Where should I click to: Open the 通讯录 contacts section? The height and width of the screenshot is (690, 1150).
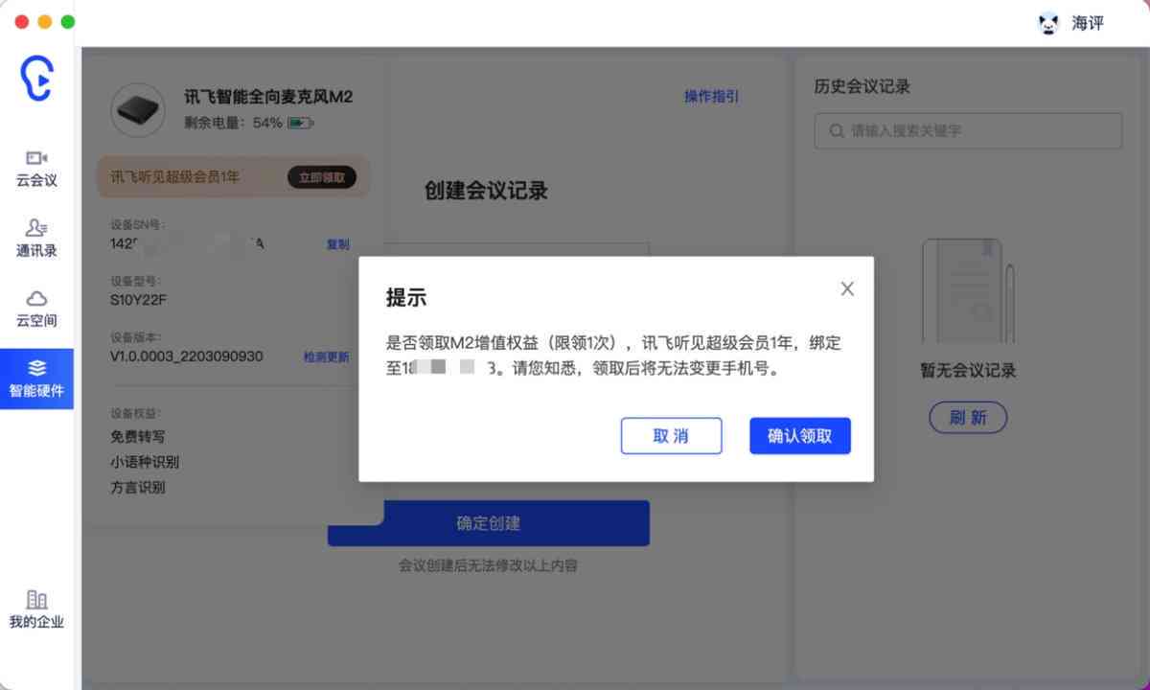tap(36, 239)
